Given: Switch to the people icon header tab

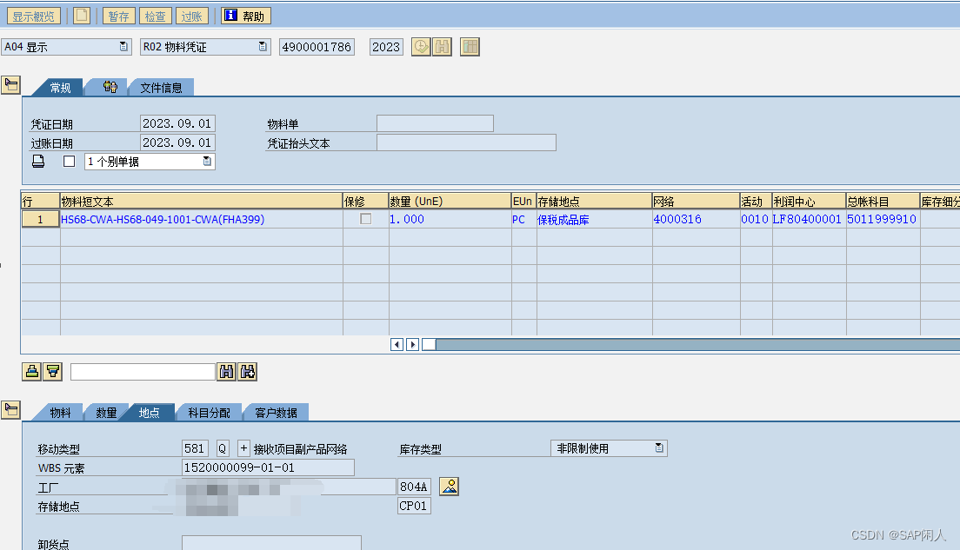Looking at the screenshot, I should (110, 88).
